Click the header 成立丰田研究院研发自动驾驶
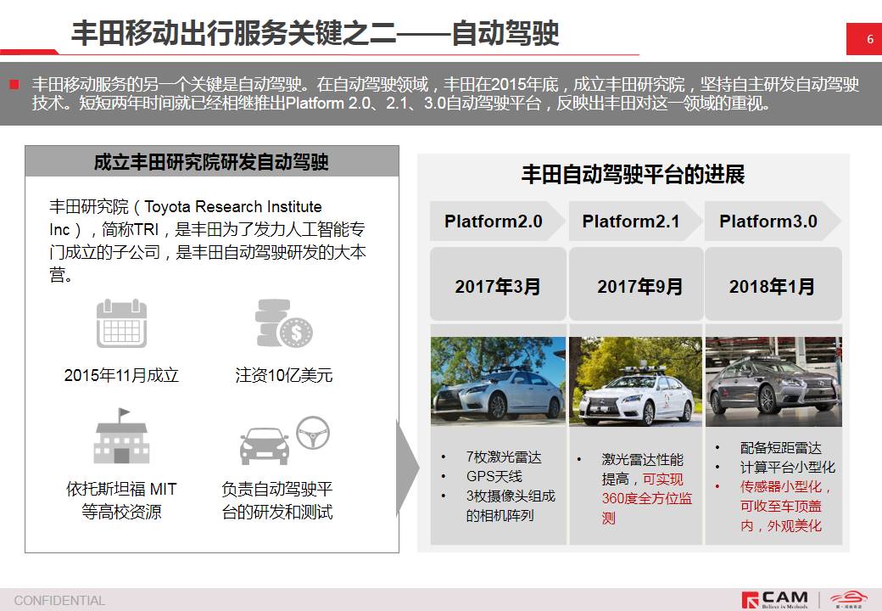This screenshot has width=882, height=611. point(212,162)
